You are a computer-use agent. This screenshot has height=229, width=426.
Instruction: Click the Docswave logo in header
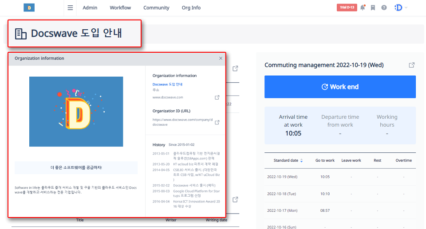(x=29, y=8)
